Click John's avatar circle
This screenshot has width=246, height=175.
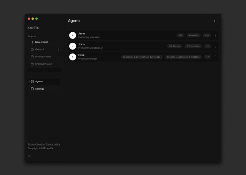coord(73,46)
